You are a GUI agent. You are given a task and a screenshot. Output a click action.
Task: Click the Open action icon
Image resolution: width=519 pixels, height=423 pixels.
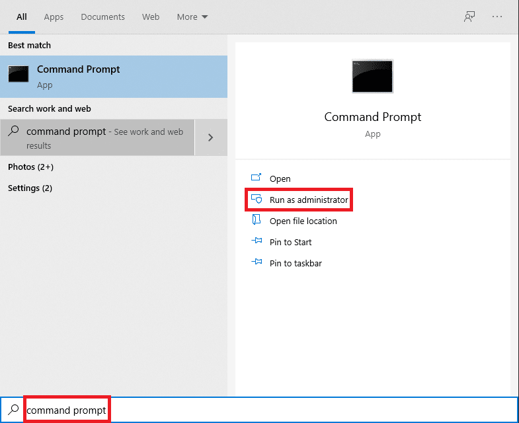257,178
